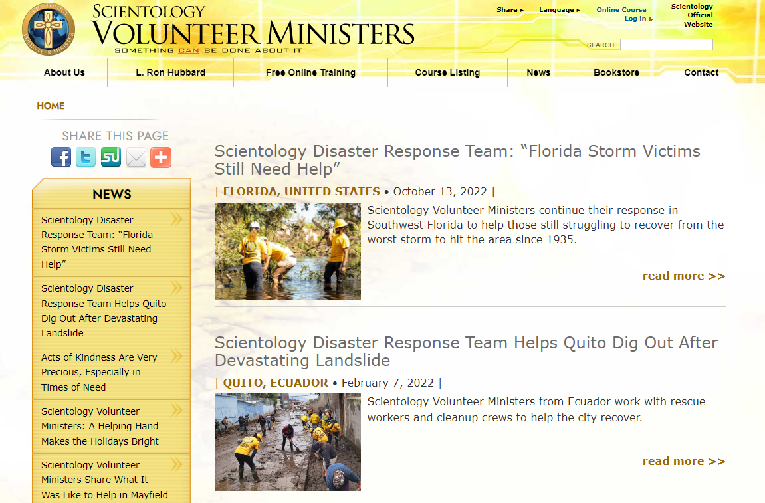Click the QUITO, ECUADOR location text
The image size is (765, 503).
[276, 383]
